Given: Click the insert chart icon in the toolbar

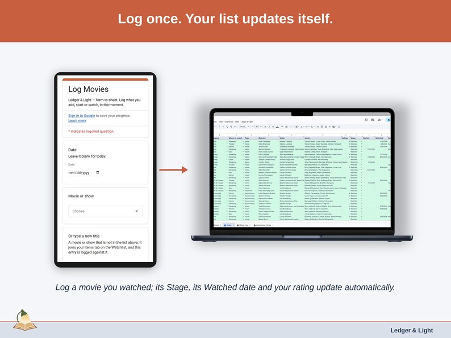Looking at the screenshot, I should pos(326,126).
